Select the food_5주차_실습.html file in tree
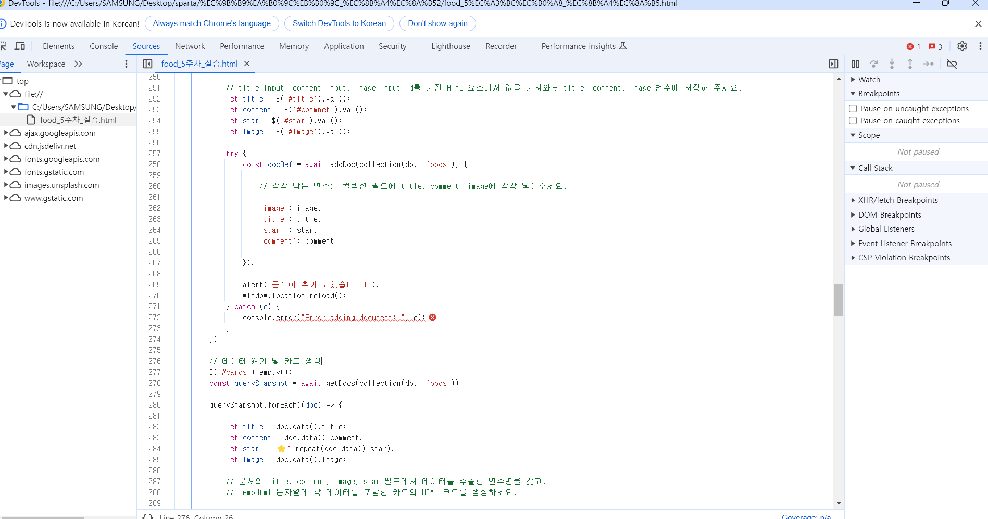The width and height of the screenshot is (988, 519). point(78,120)
